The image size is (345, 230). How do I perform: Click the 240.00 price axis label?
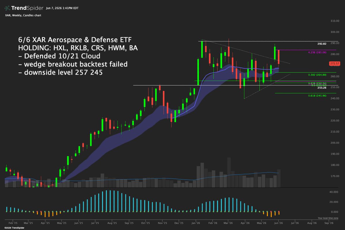[x=334, y=99]
